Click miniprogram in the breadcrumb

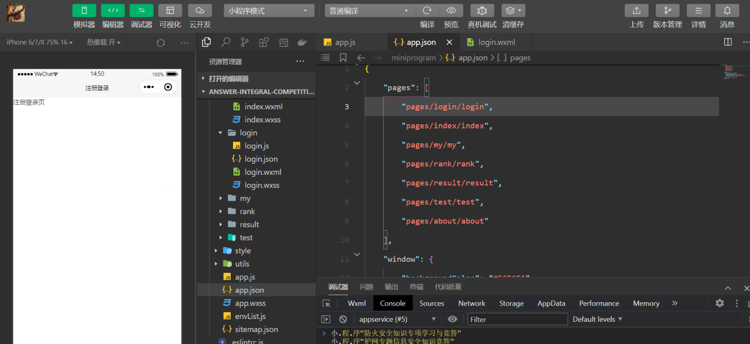click(414, 57)
